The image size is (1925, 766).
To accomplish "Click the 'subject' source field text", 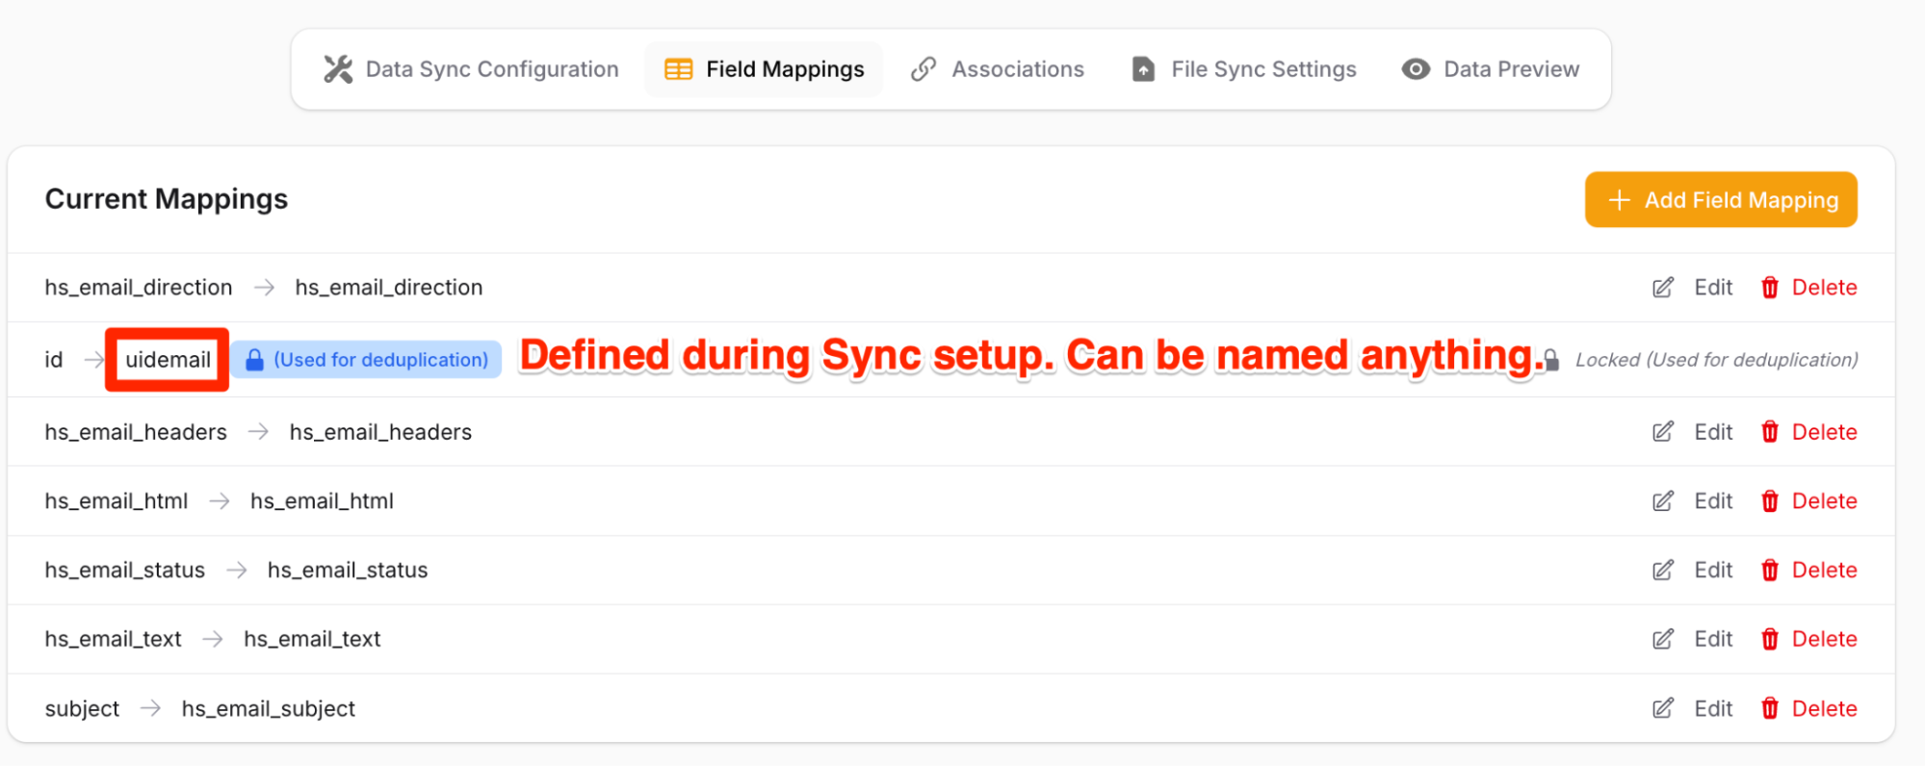I will pos(82,709).
